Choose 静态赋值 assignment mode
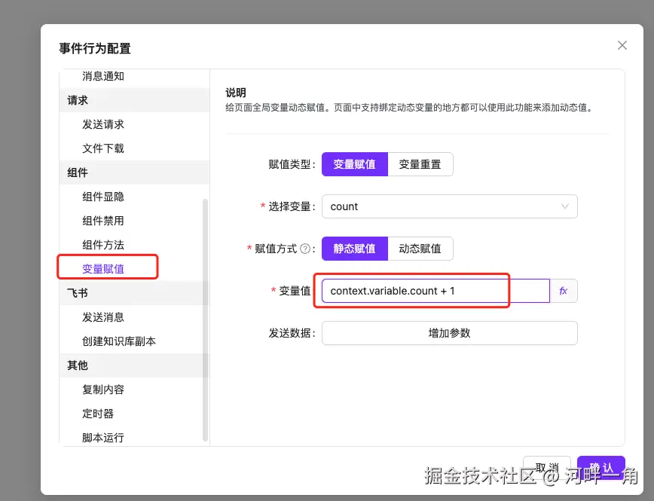 [355, 249]
